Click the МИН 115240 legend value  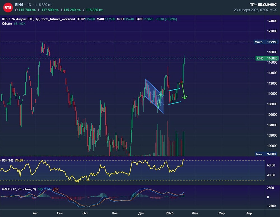click(125, 19)
